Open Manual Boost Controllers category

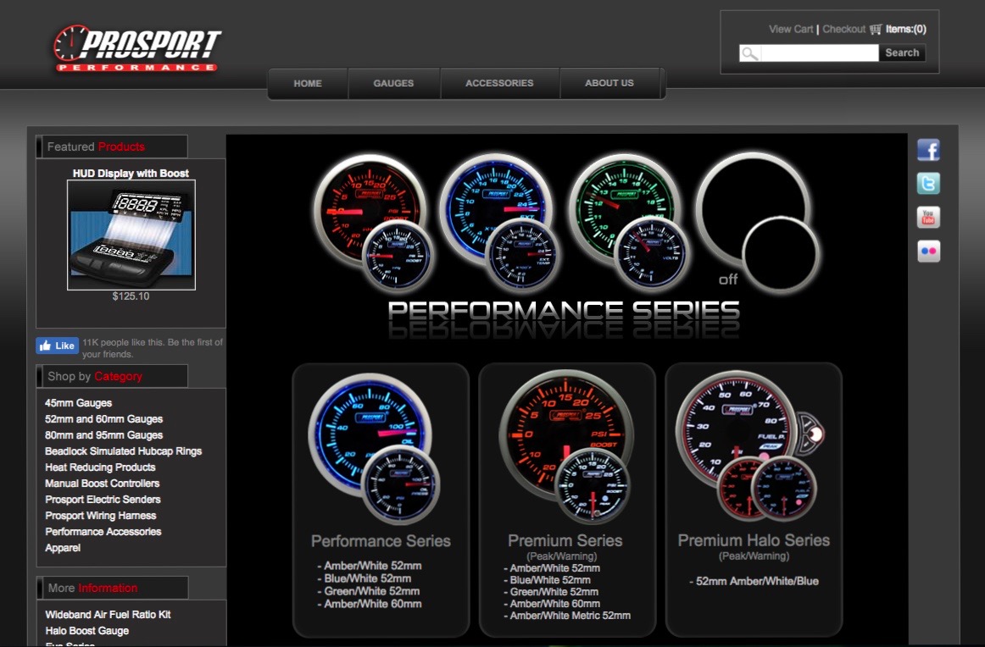click(102, 484)
